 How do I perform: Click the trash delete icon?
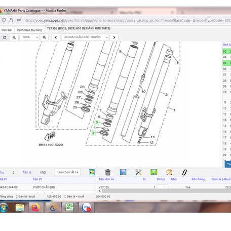click(x=108, y=172)
